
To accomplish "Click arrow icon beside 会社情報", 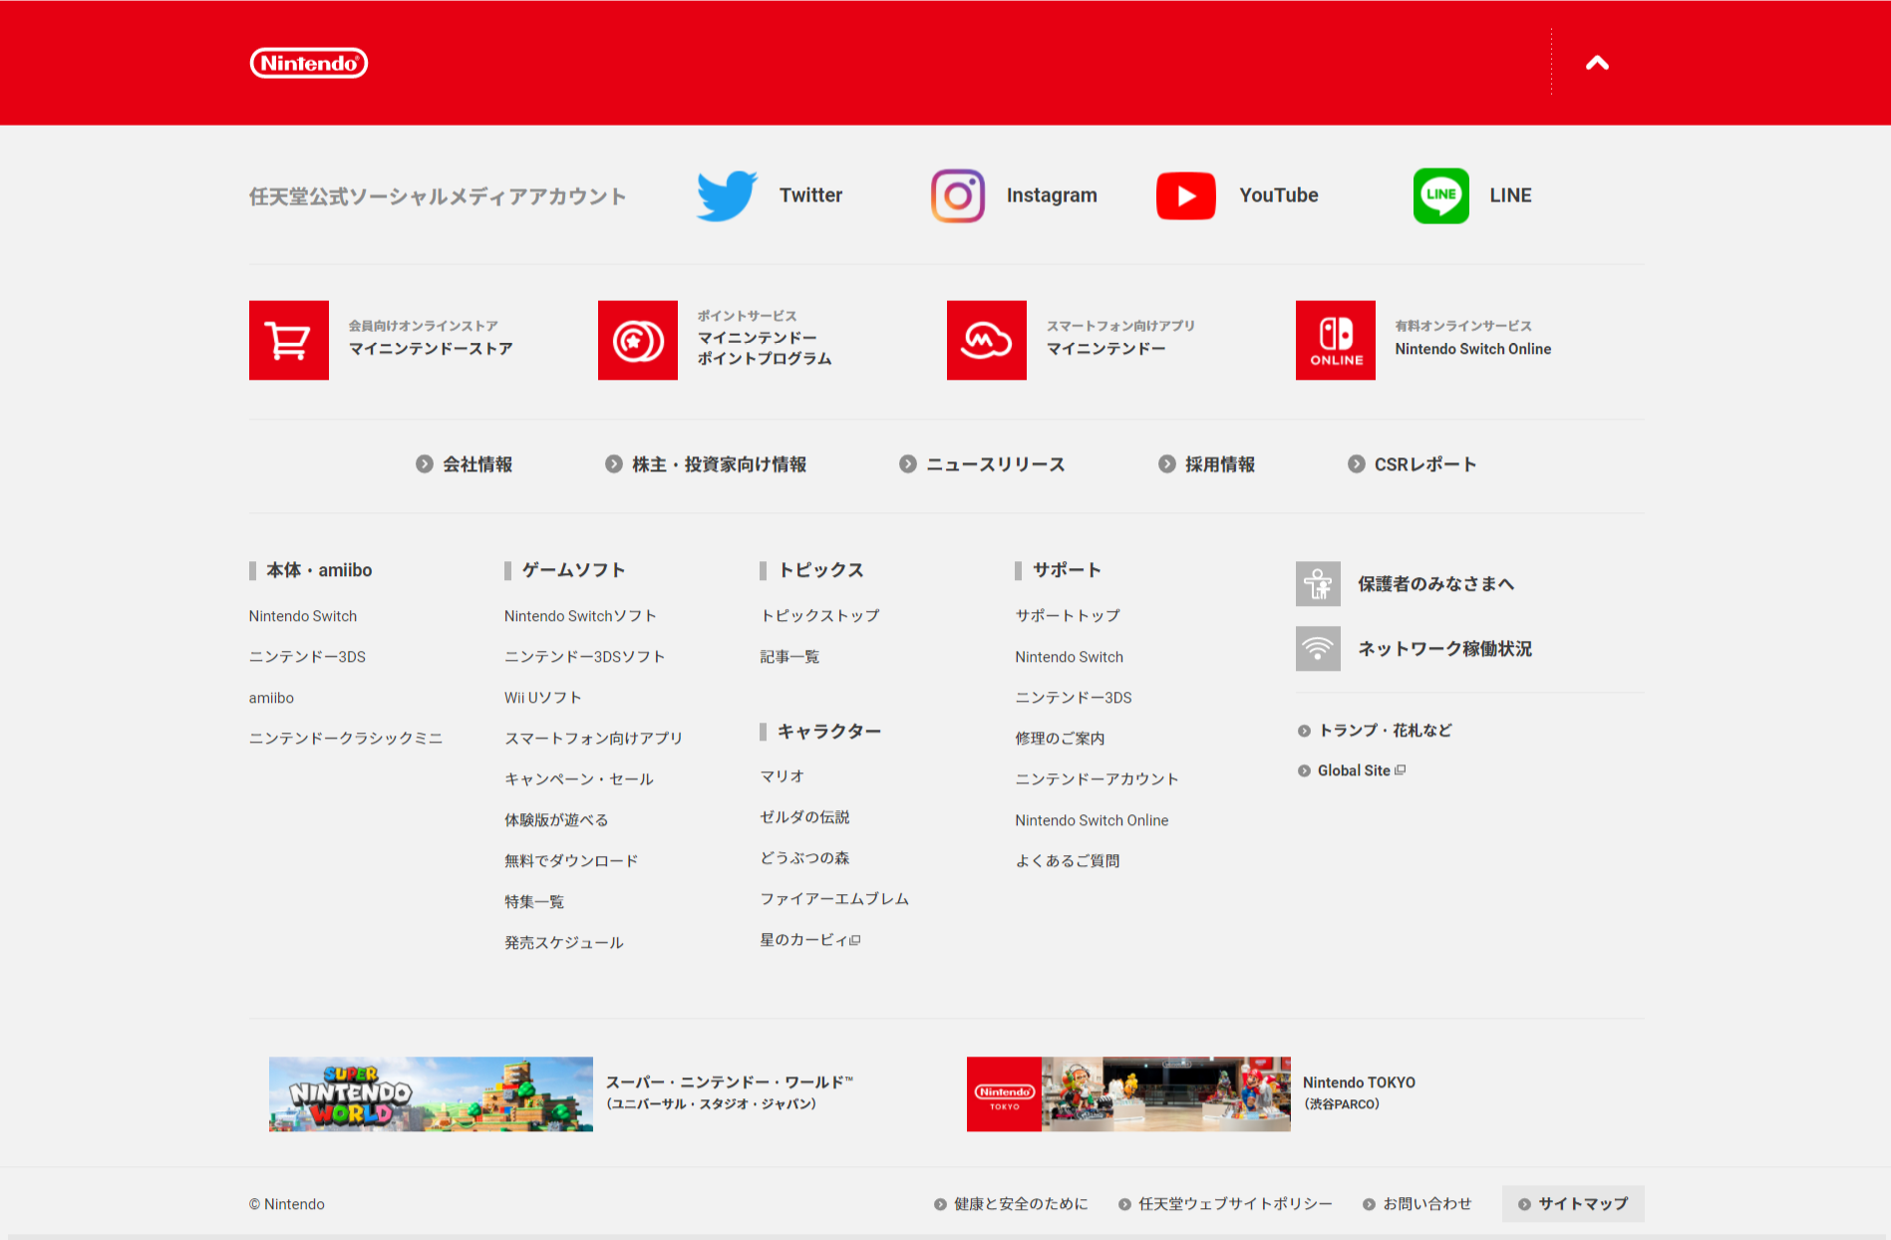I will 425,465.
